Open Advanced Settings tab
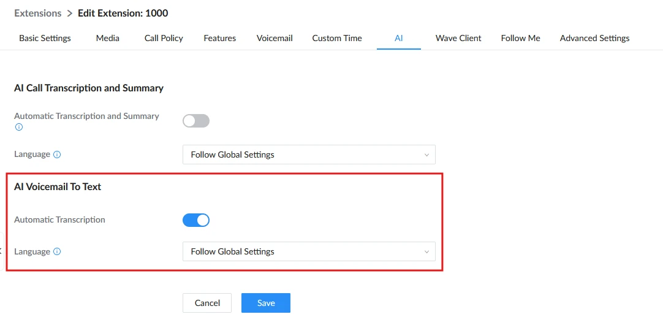The image size is (663, 325). [594, 38]
